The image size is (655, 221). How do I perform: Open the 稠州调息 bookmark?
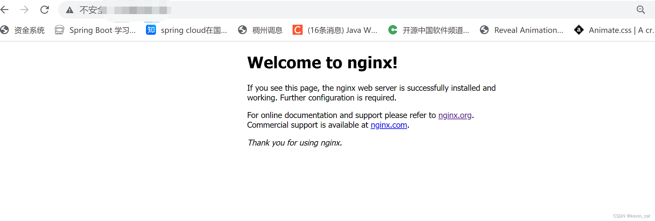pyautogui.click(x=260, y=30)
